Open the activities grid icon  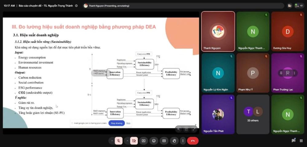pyautogui.click(x=301, y=141)
